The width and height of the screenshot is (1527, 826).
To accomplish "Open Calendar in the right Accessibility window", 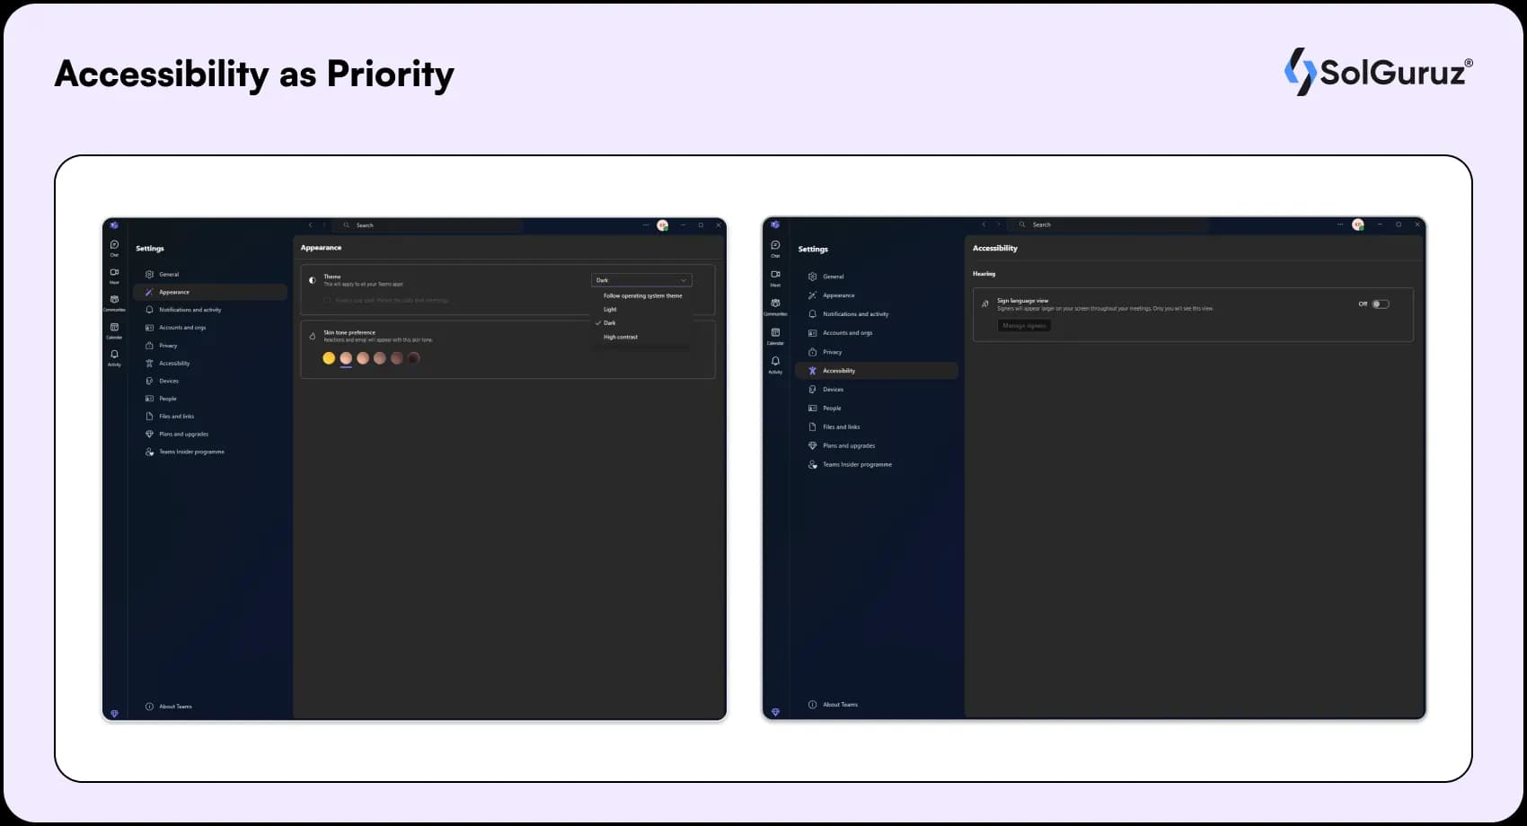I will click(775, 336).
